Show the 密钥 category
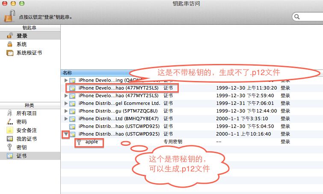Viewport: 323px width, 194px height. coord(30,147)
